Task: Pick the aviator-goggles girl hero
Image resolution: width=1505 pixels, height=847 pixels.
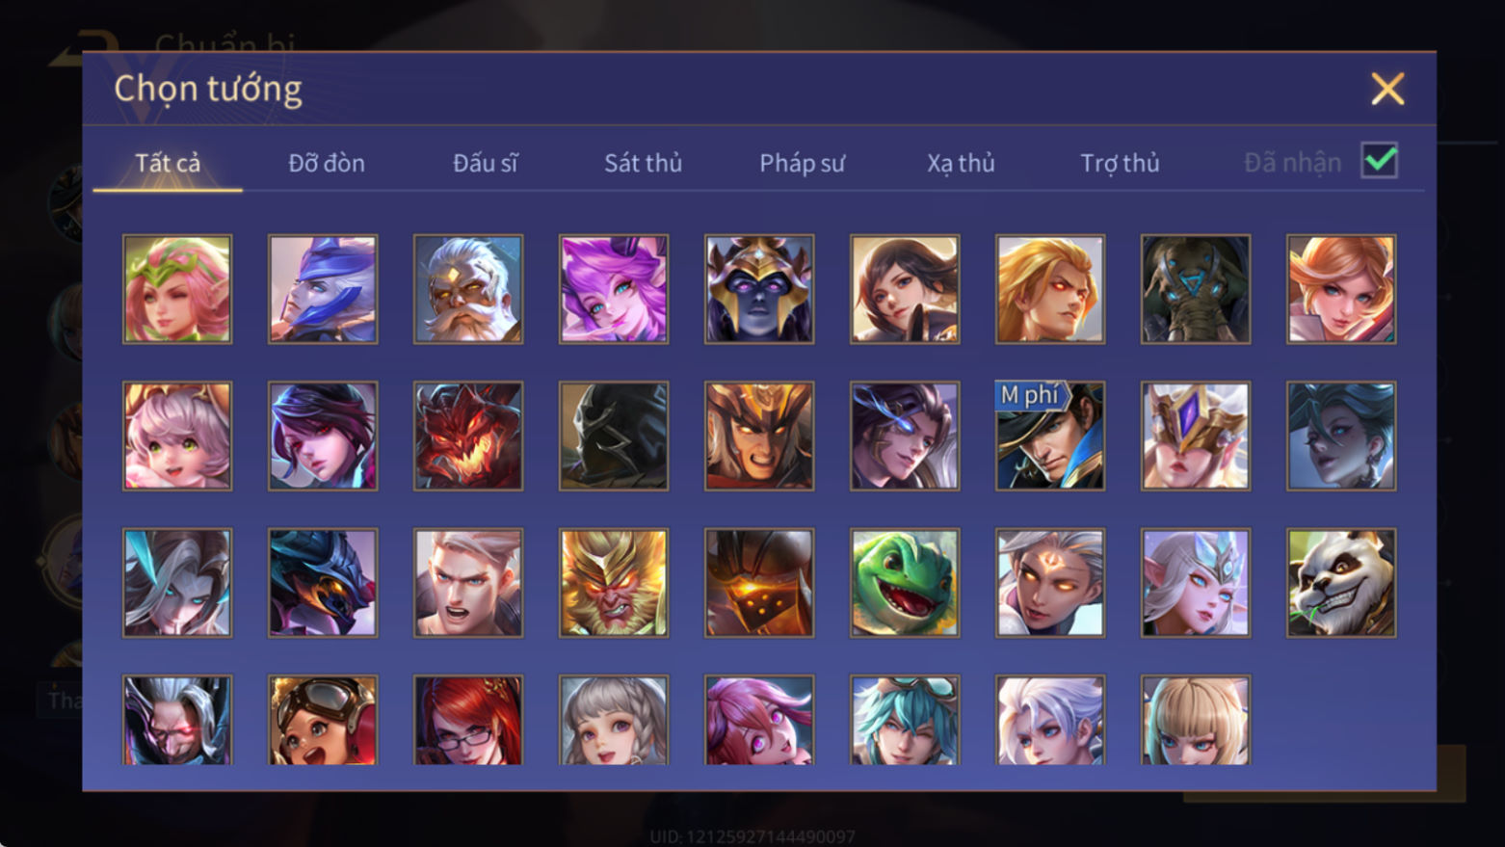Action: pyautogui.click(x=323, y=719)
